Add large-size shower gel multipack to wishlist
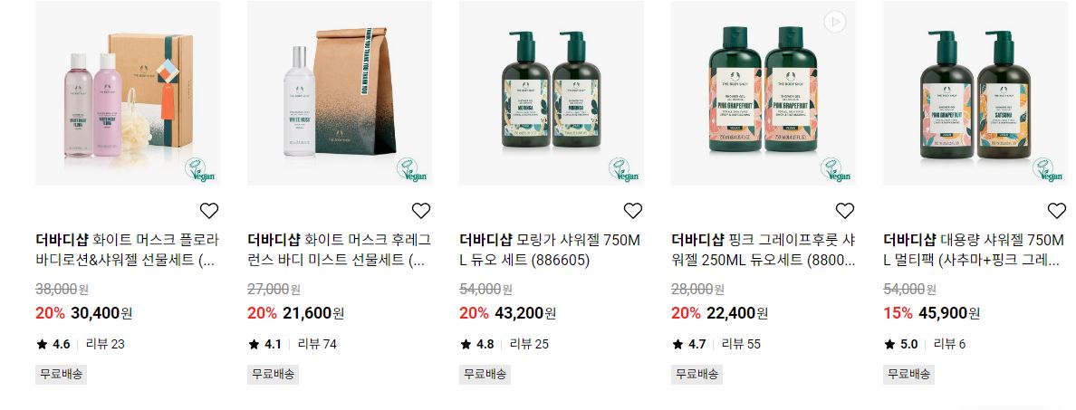Image resolution: width=1076 pixels, height=410 pixels. (x=1057, y=211)
